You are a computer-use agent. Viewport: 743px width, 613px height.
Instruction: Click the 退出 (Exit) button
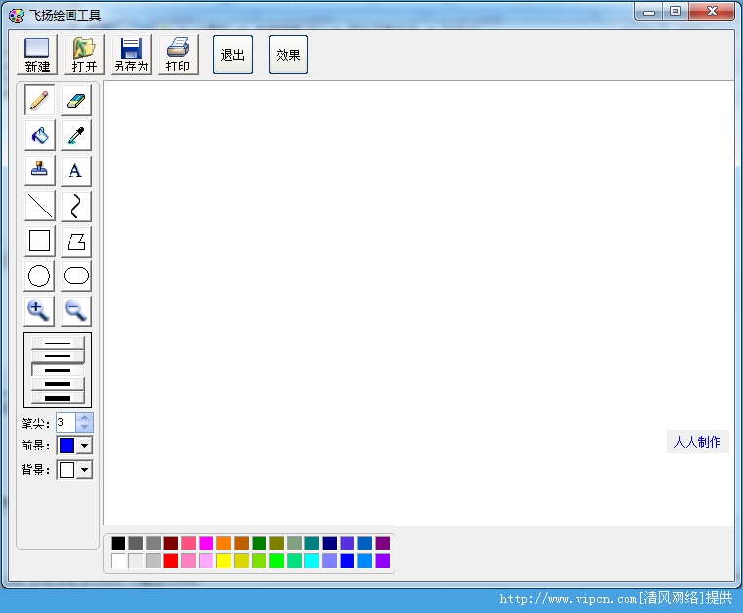(x=233, y=55)
